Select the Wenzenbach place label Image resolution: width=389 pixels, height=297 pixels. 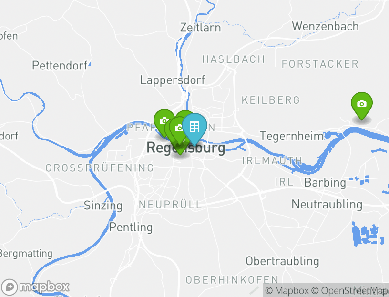point(325,26)
